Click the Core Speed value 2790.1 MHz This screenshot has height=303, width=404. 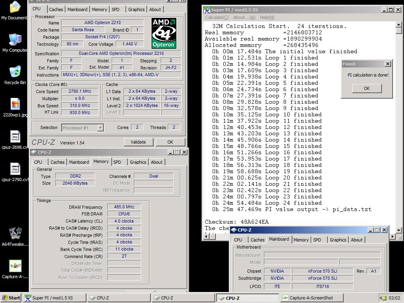(x=80, y=91)
